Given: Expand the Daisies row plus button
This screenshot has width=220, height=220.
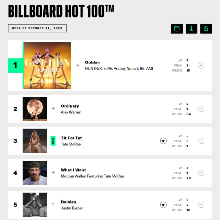Looking at the screenshot, I should pos(201,205).
